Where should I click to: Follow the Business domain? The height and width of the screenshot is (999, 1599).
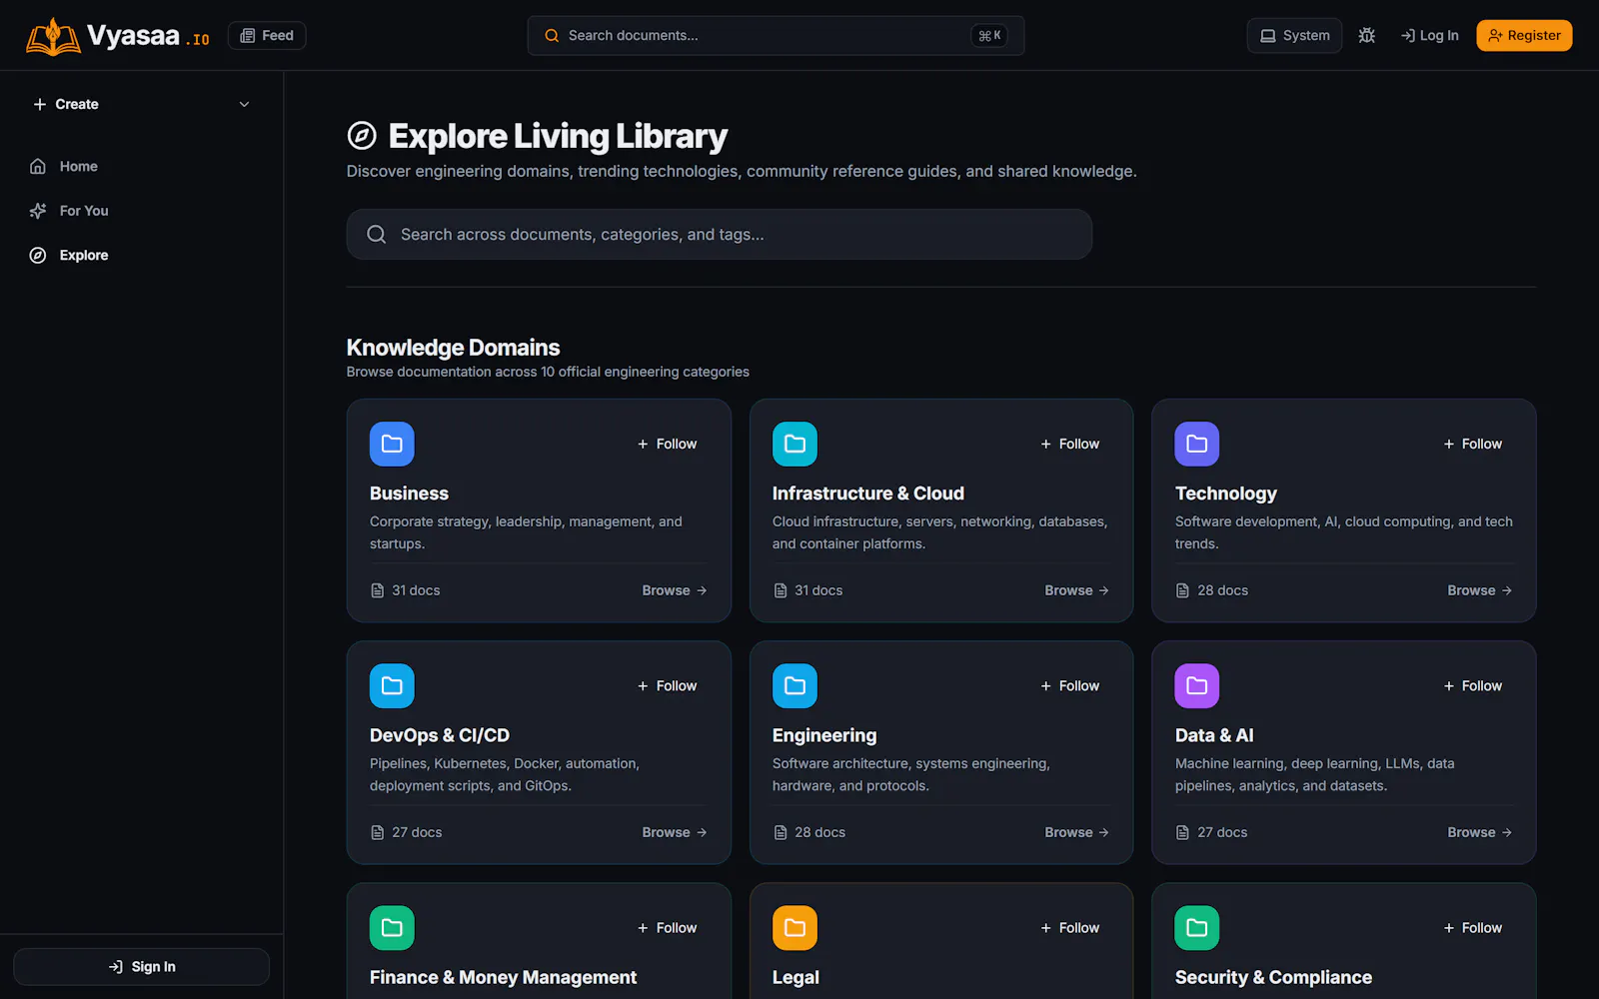coord(668,444)
